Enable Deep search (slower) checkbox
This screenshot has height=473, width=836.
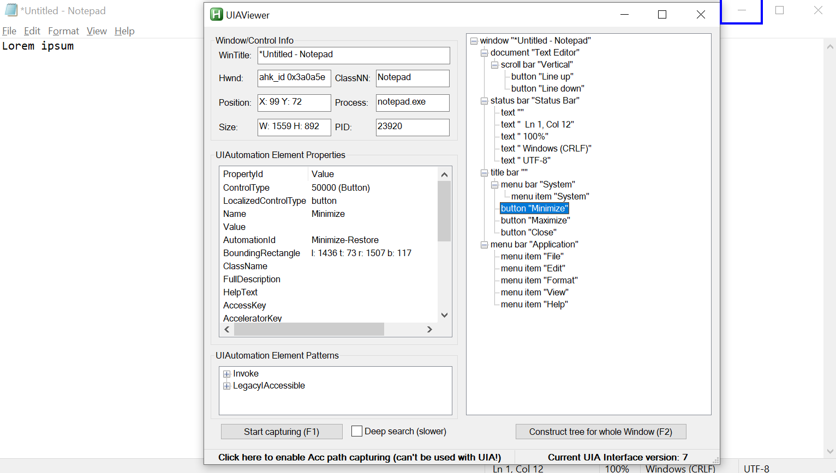click(357, 431)
